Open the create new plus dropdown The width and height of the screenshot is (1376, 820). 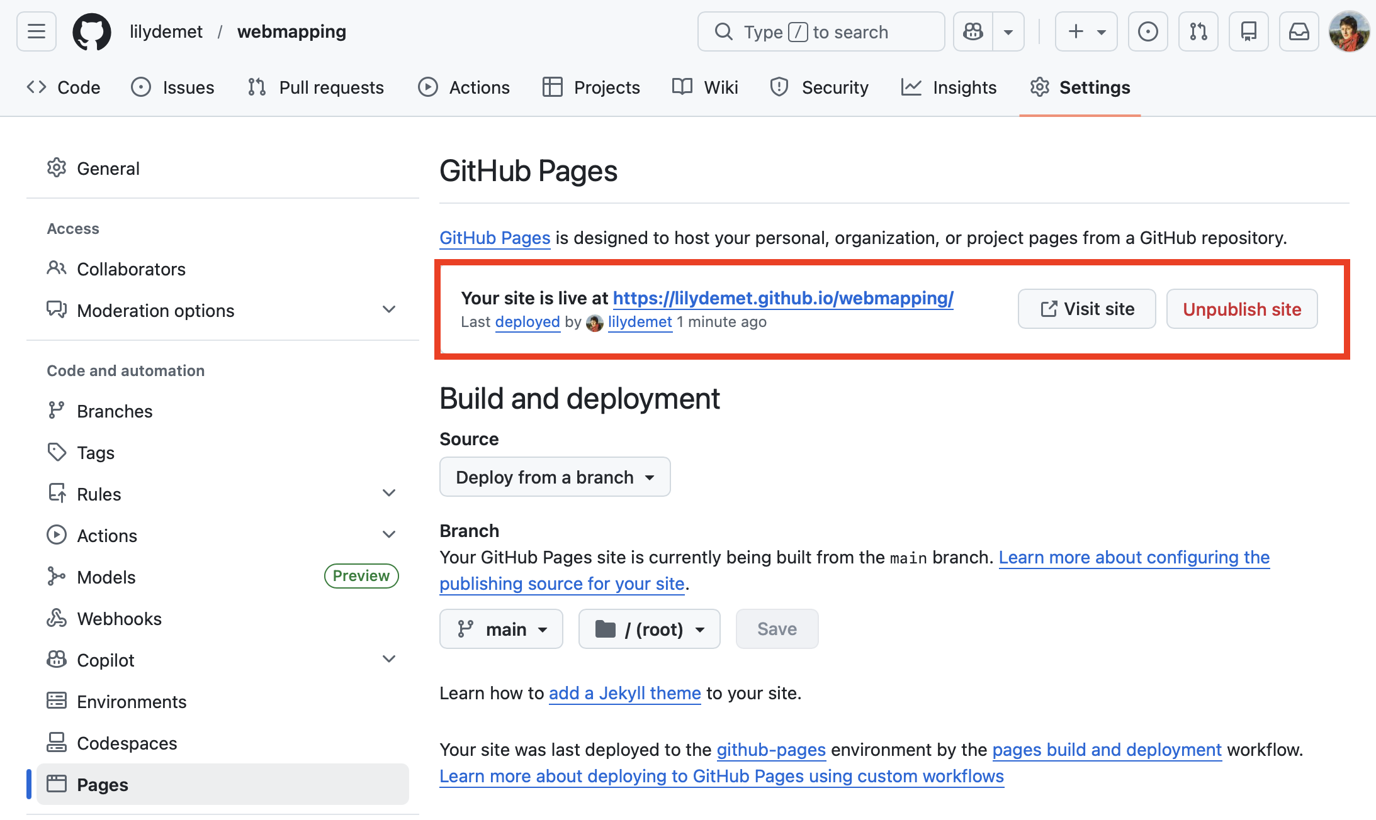click(1086, 31)
